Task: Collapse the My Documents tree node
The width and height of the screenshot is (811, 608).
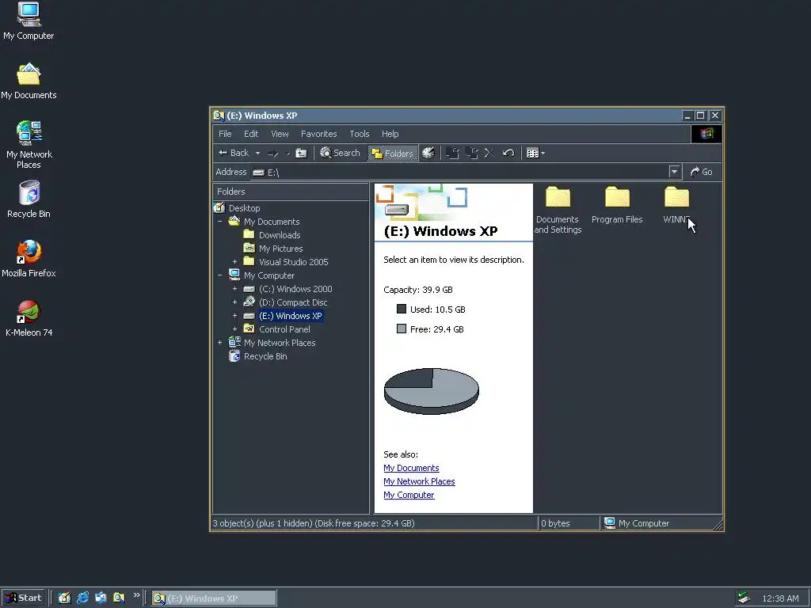Action: [220, 222]
